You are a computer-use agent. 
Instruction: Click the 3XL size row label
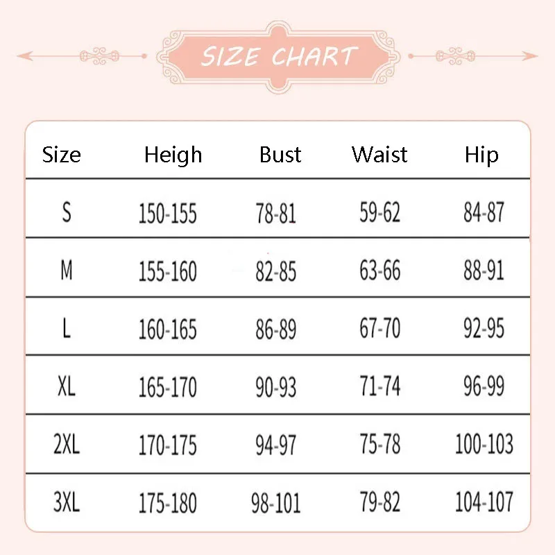click(x=67, y=502)
